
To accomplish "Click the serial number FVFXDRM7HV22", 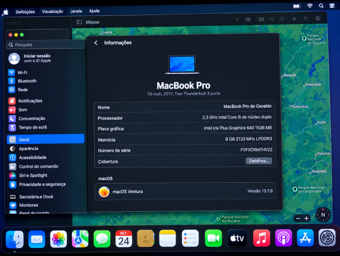I will (x=256, y=150).
